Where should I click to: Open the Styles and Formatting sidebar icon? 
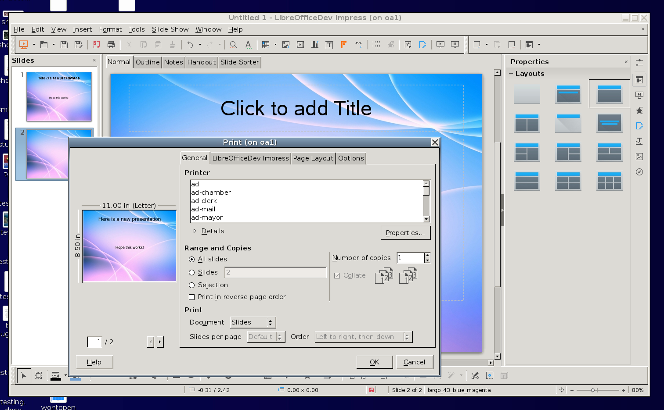[639, 141]
